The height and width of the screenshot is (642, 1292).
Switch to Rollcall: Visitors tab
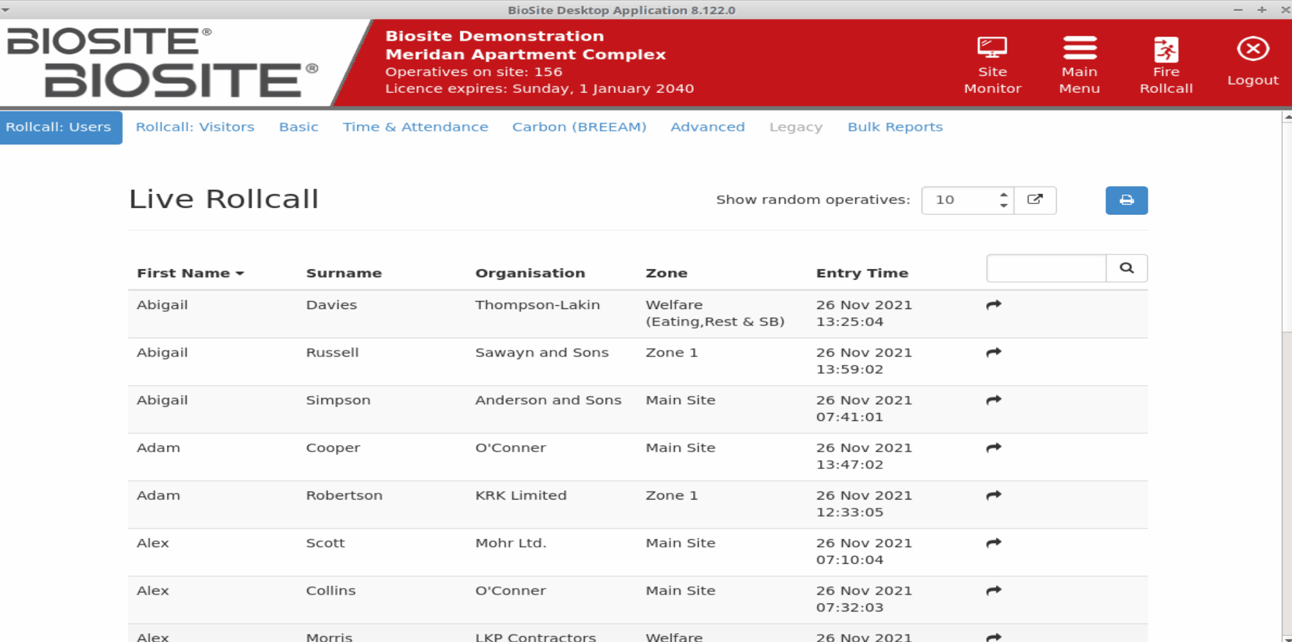pos(195,127)
